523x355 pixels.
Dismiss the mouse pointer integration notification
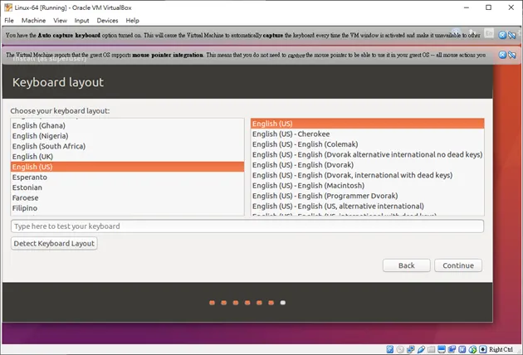[x=502, y=55]
